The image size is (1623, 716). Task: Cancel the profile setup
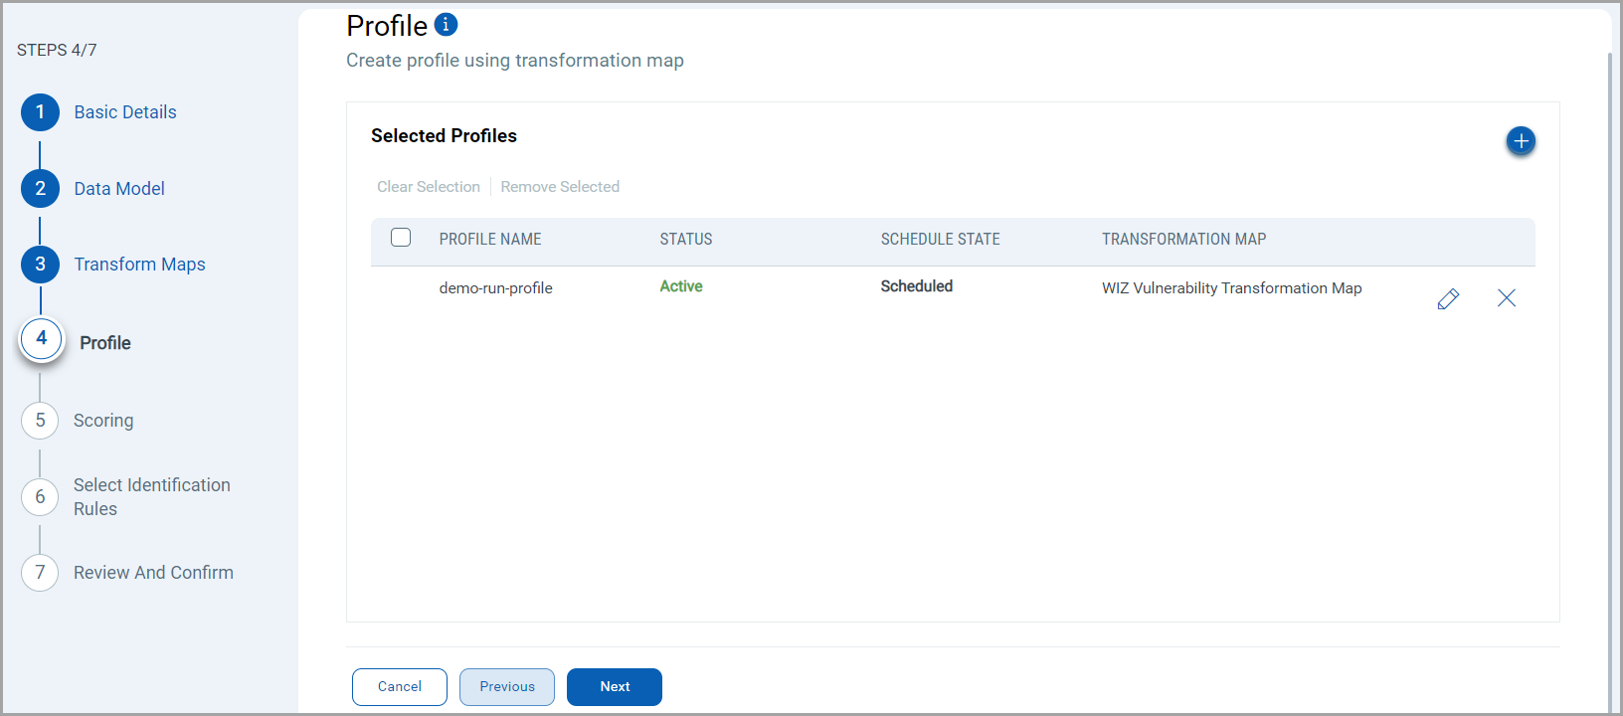[400, 687]
